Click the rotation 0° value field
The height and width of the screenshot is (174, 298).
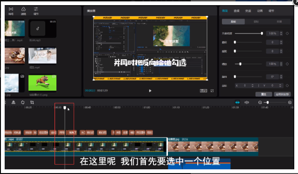tap(272, 77)
